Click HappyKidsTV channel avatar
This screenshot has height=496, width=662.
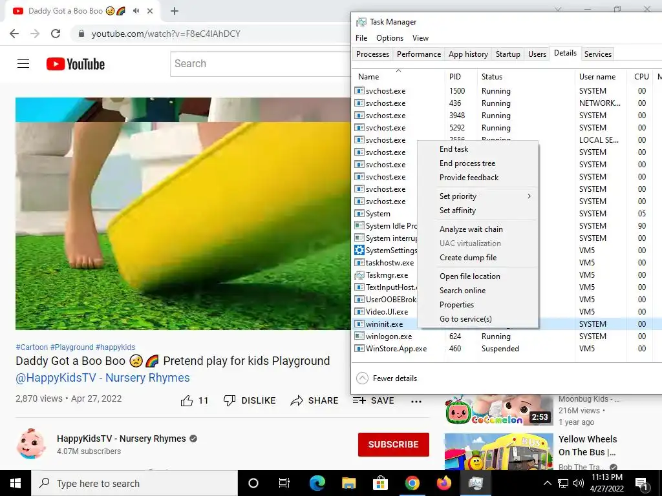[31, 444]
